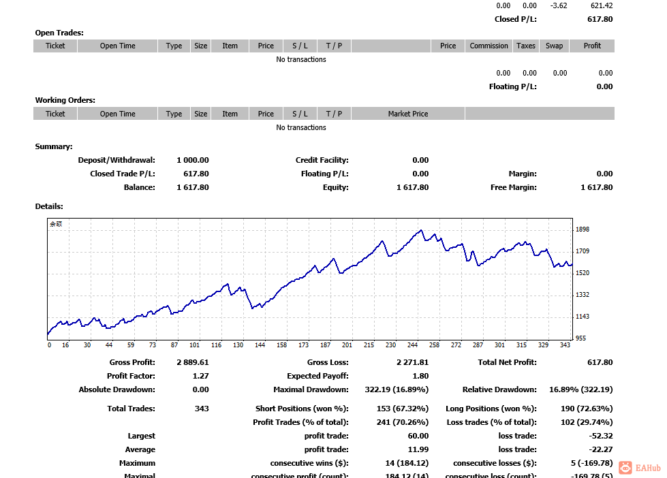This screenshot has width=667, height=478.
Task: Click the Profit Factor value 1.27
Action: coord(201,377)
